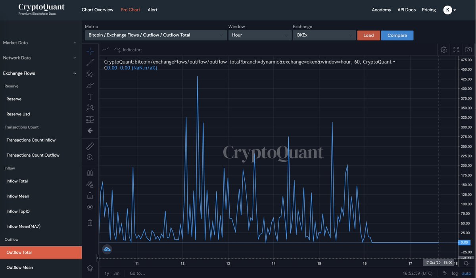The height and width of the screenshot is (278, 476).
Task: Open the Pricing link
Action: pos(429,10)
